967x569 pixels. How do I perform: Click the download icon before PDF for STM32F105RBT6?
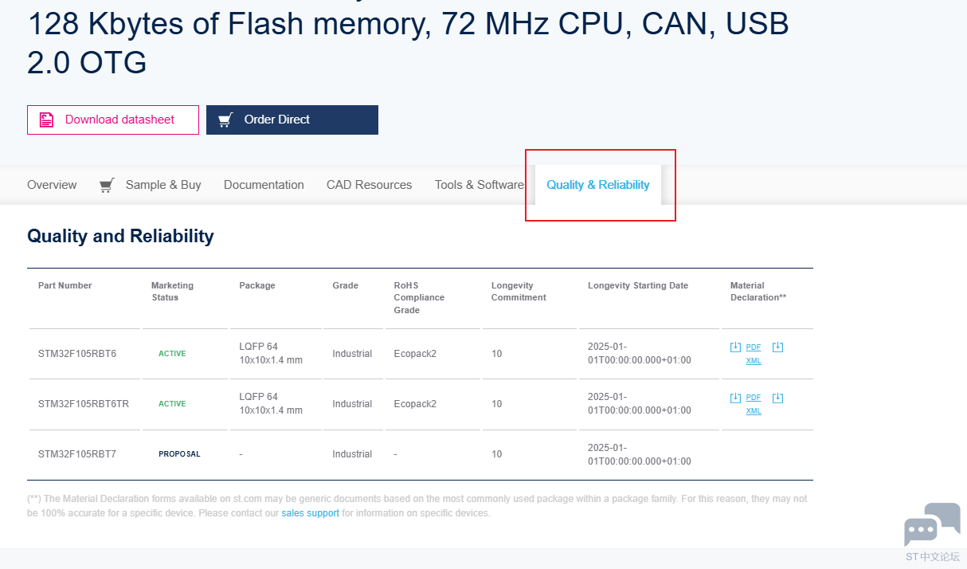tap(735, 347)
